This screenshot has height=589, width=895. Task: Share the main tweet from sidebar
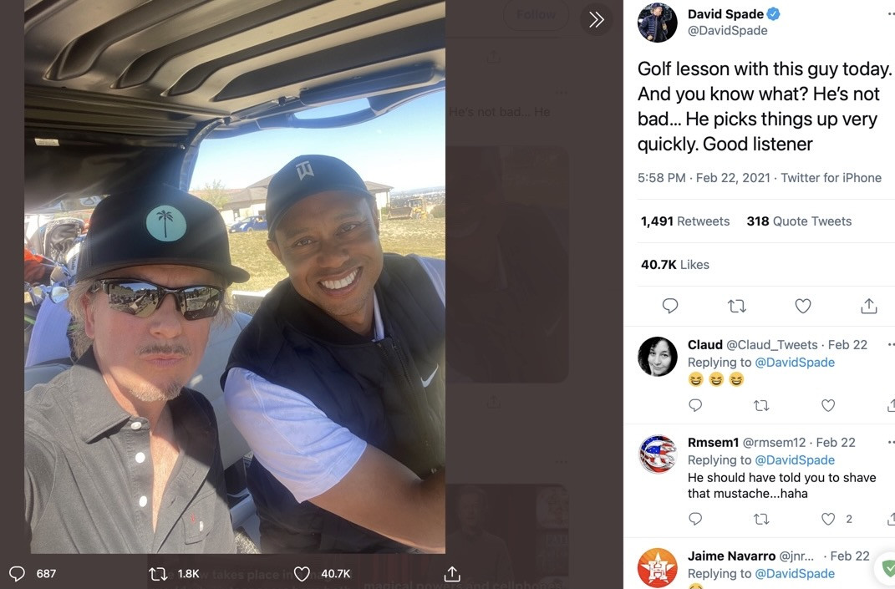869,307
